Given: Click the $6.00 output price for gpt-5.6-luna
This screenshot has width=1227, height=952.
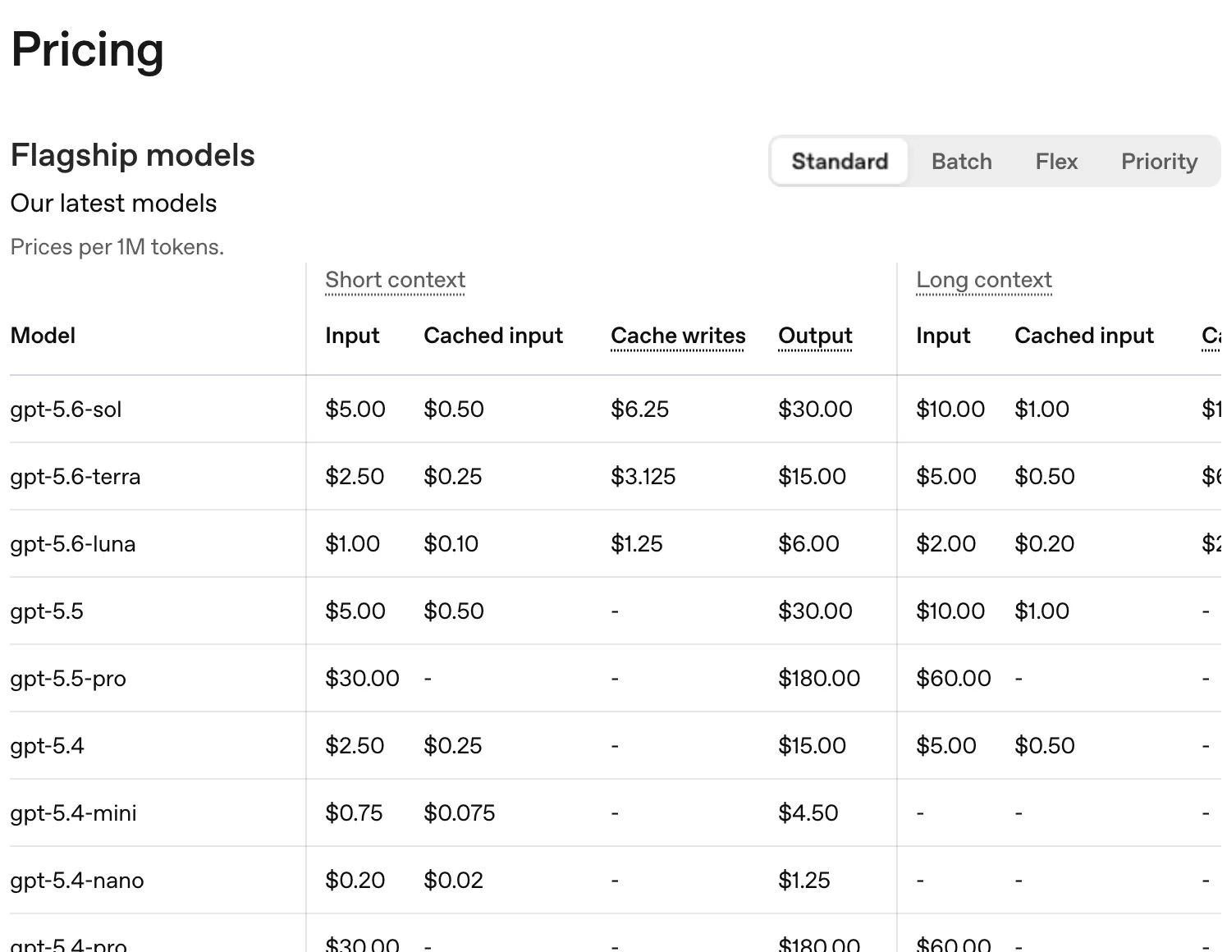Looking at the screenshot, I should coord(808,543).
